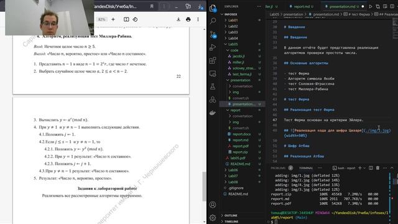Click the Split Editor icon in editor toolbar
398x224 pixels.
coord(392,6)
